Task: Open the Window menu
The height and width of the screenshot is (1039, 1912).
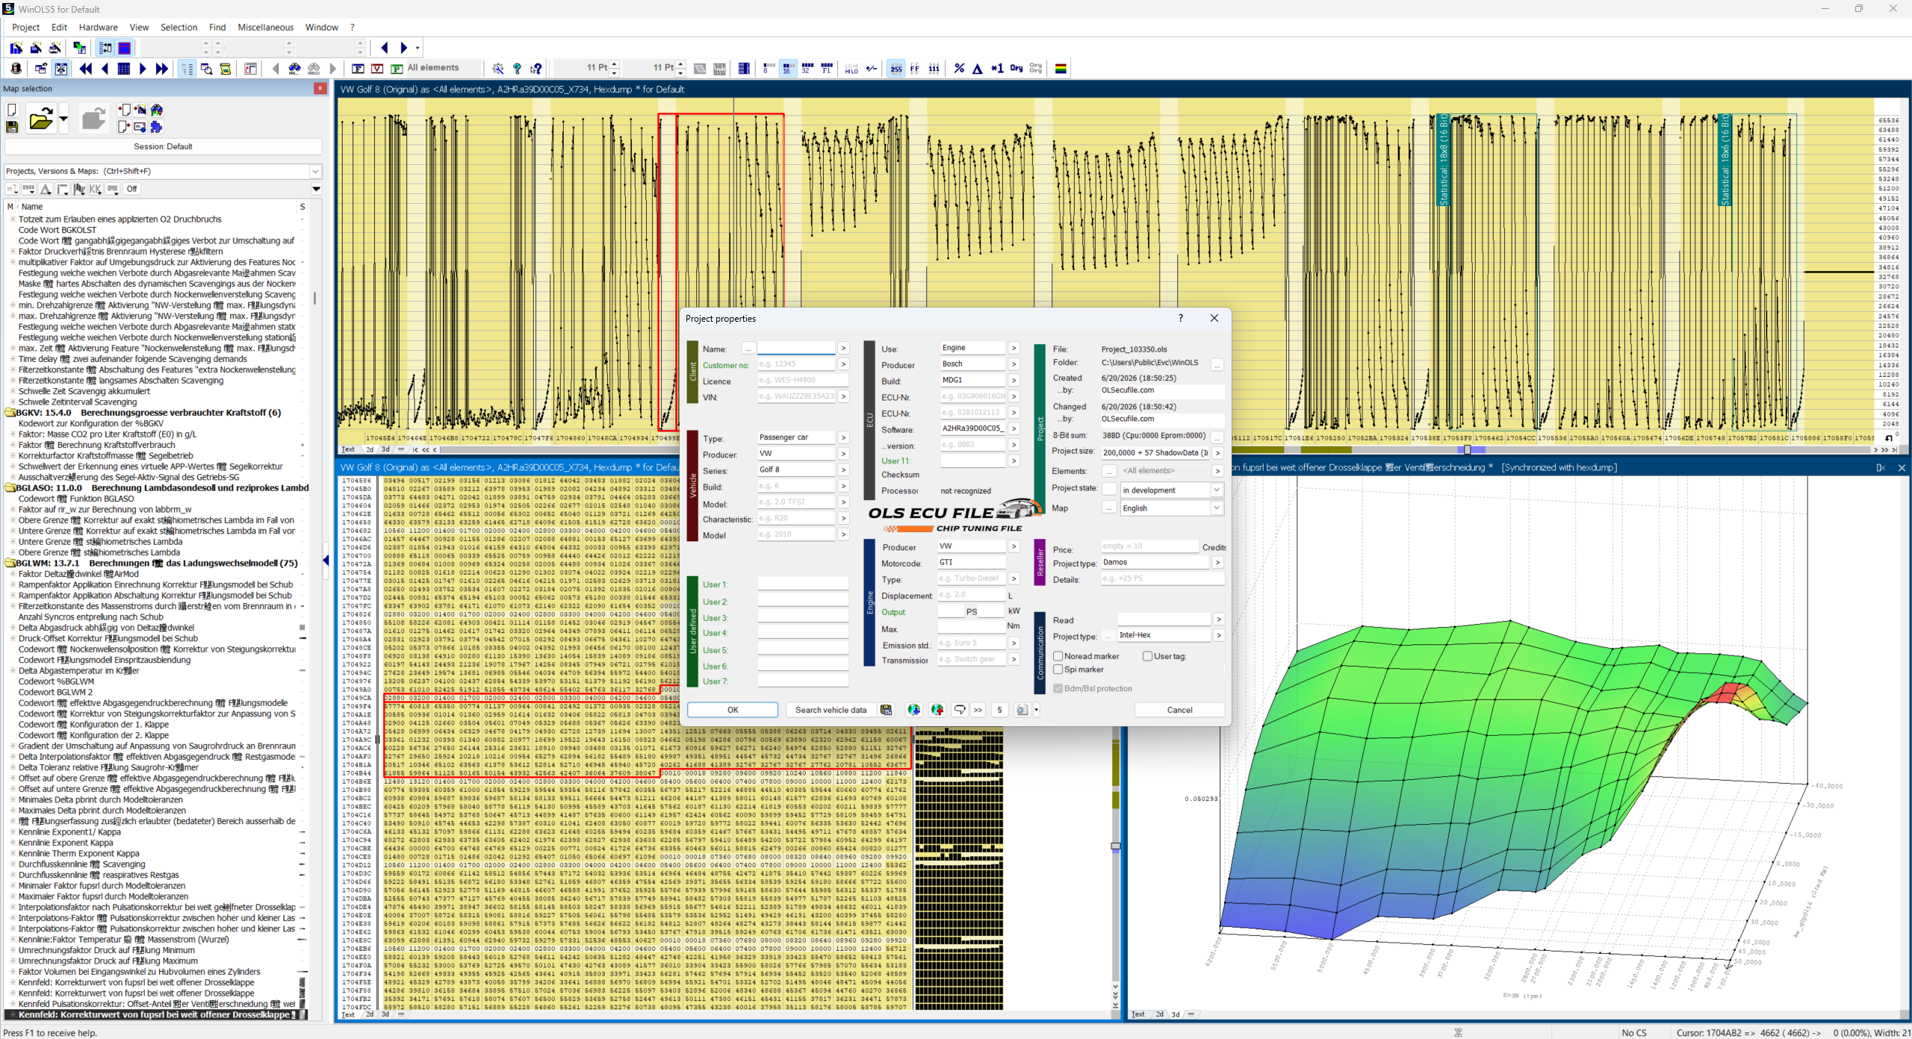Action: click(x=321, y=27)
